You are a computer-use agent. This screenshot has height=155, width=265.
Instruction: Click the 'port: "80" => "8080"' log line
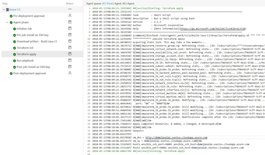131,103
